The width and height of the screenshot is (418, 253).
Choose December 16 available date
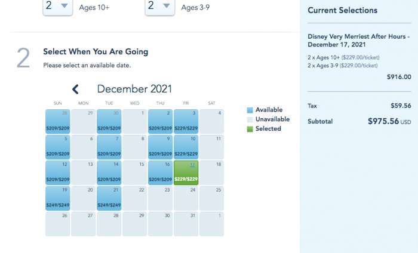[160, 172]
